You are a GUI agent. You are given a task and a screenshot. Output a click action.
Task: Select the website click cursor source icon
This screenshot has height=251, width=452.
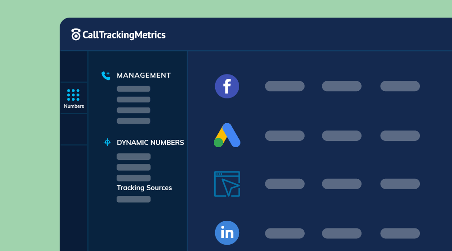point(227,184)
